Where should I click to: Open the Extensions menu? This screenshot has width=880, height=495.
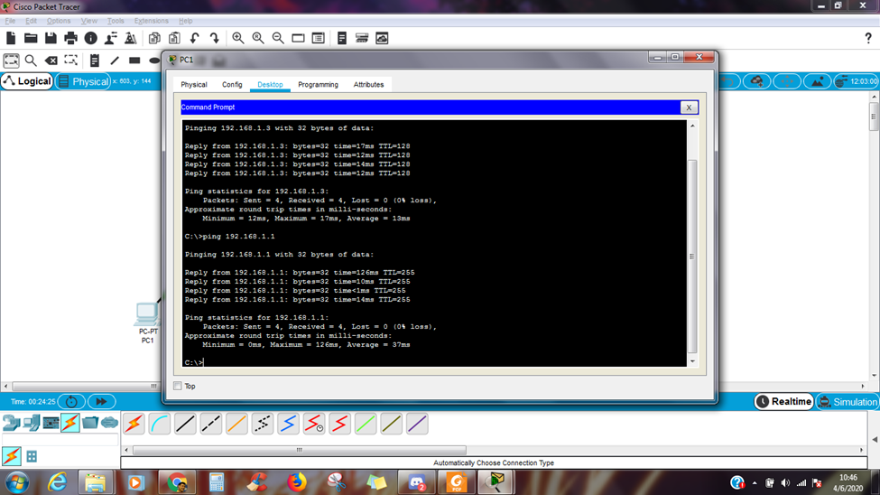pyautogui.click(x=151, y=21)
